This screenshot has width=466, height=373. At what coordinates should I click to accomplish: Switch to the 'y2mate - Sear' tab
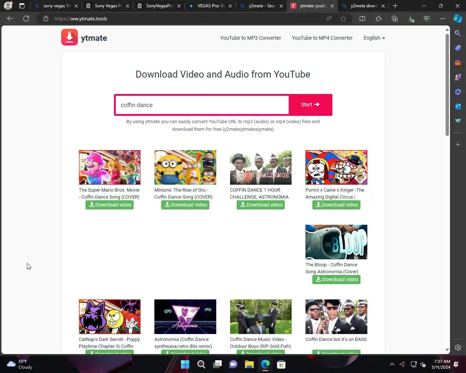click(261, 6)
